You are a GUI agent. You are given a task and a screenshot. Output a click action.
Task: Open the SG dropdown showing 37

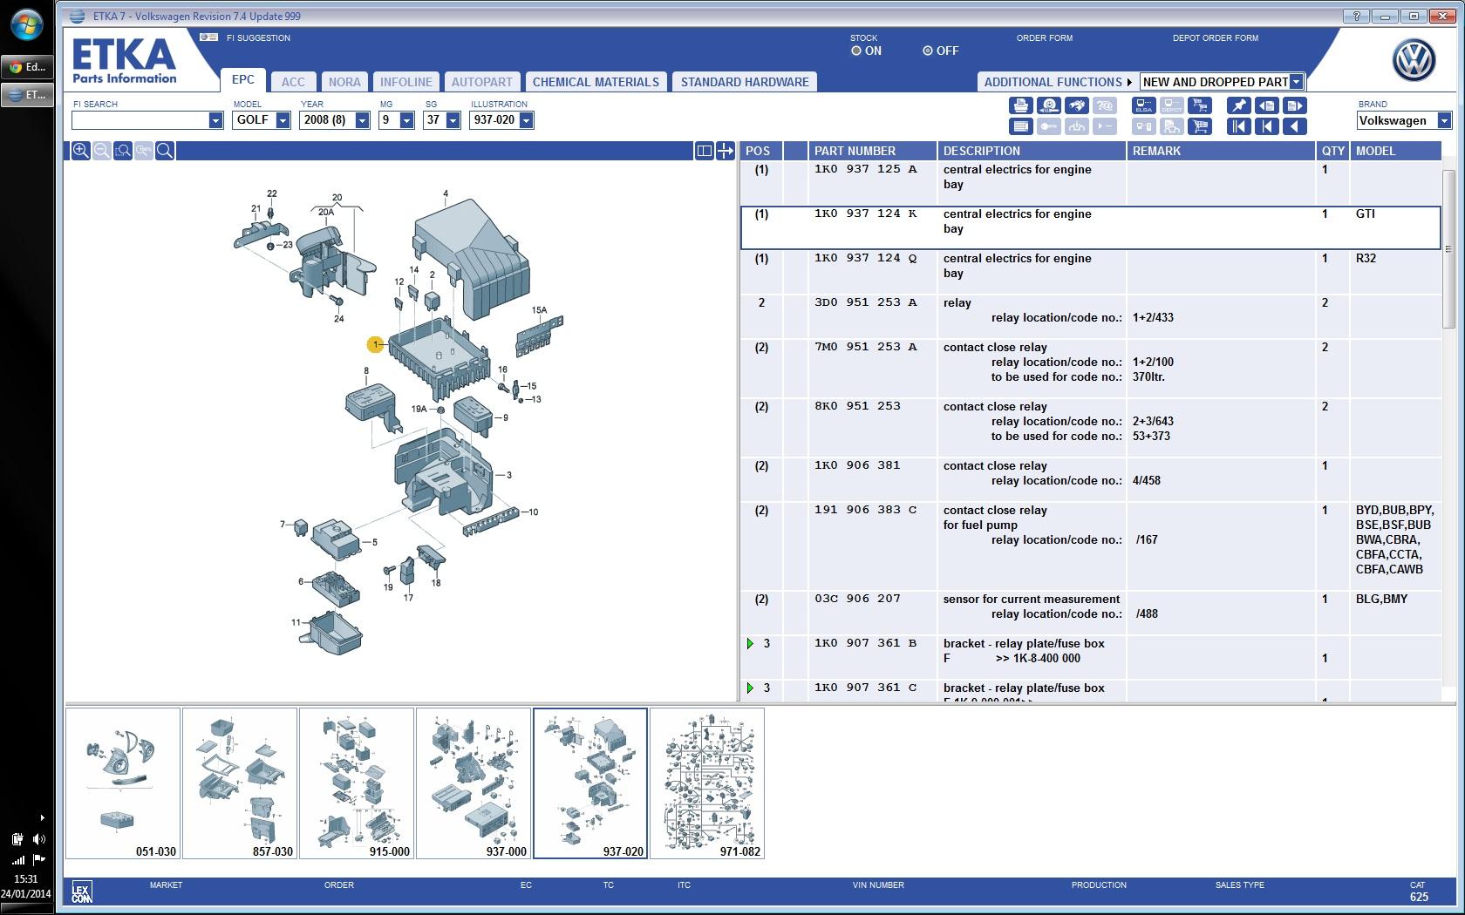[453, 120]
